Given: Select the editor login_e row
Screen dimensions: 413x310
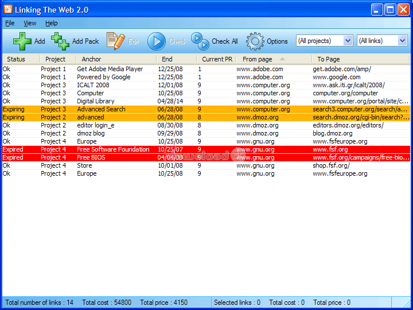Looking at the screenshot, I should 206,126.
